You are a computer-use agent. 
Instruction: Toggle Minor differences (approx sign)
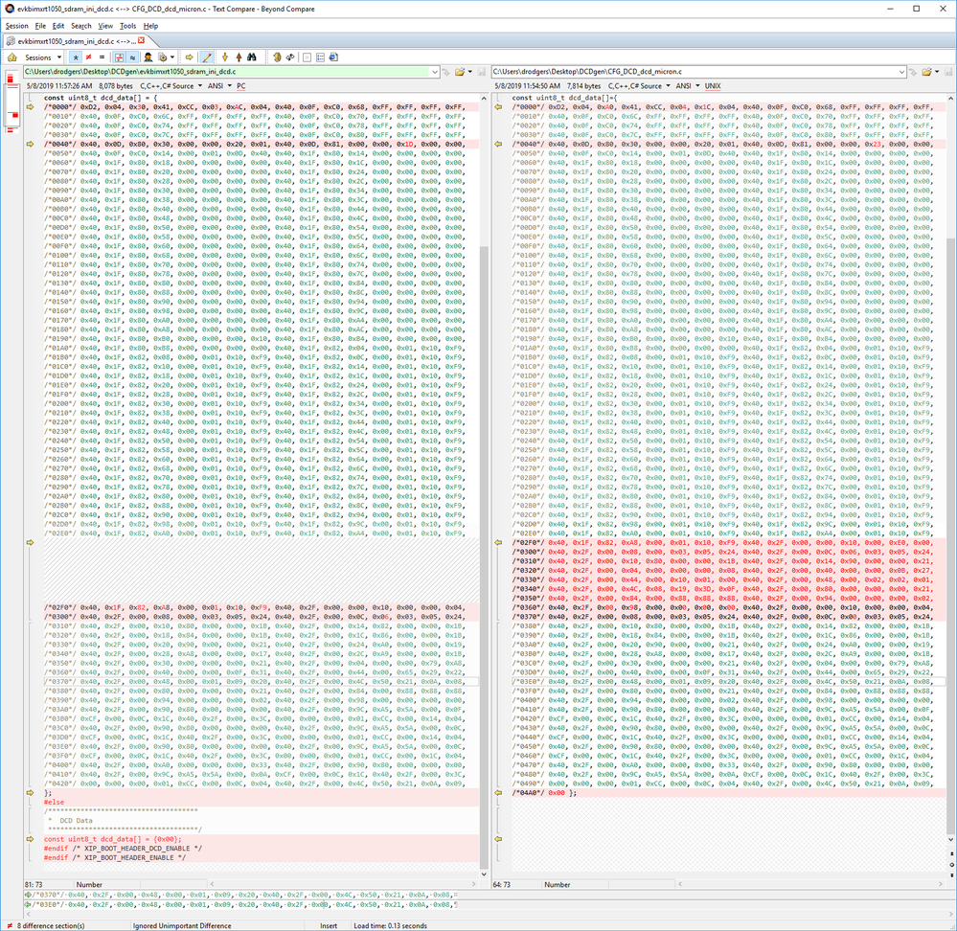coord(132,57)
